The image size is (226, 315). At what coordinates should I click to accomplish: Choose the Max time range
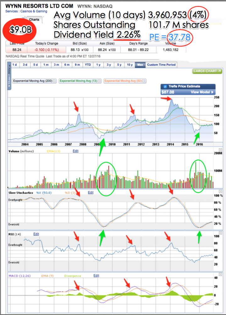pos(140,65)
